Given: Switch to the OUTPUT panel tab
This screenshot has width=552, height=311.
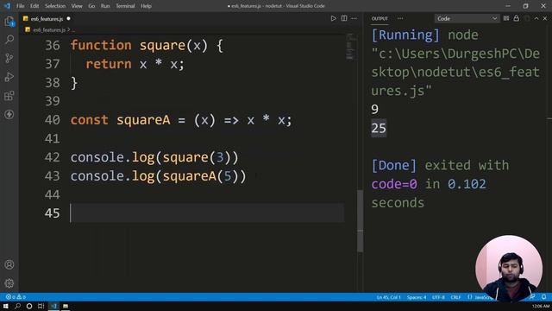Looking at the screenshot, I should (379, 18).
